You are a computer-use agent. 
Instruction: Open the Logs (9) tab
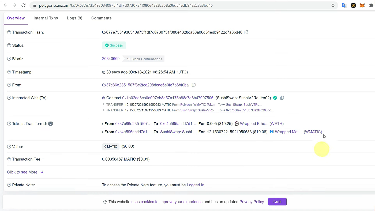click(75, 18)
